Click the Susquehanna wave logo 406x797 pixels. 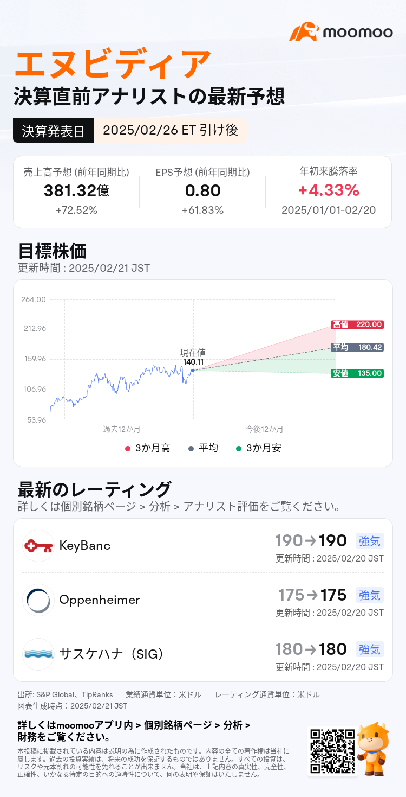[38, 654]
